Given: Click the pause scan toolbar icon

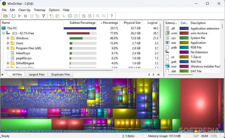Looking at the screenshot, I should 25,16.
